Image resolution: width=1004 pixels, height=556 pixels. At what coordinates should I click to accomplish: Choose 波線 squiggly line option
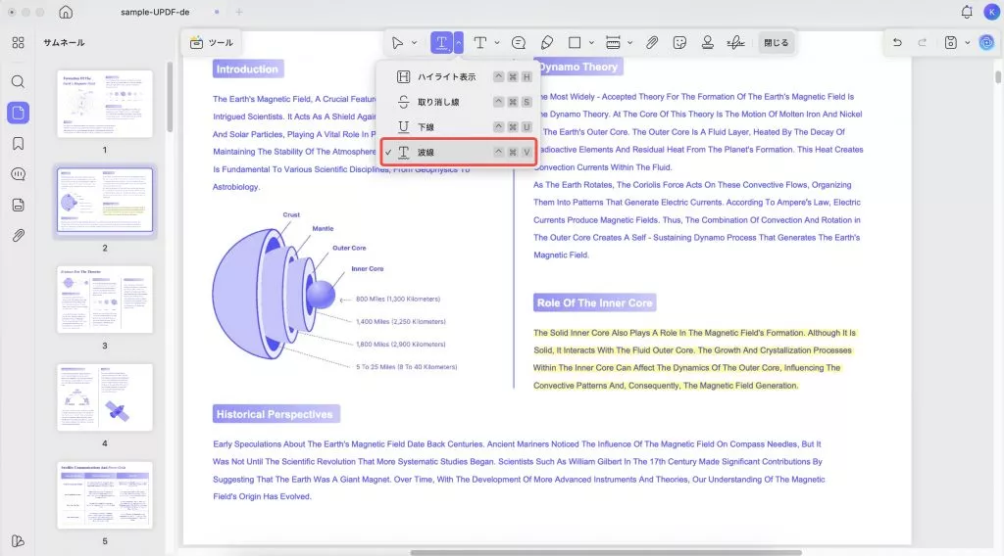459,152
